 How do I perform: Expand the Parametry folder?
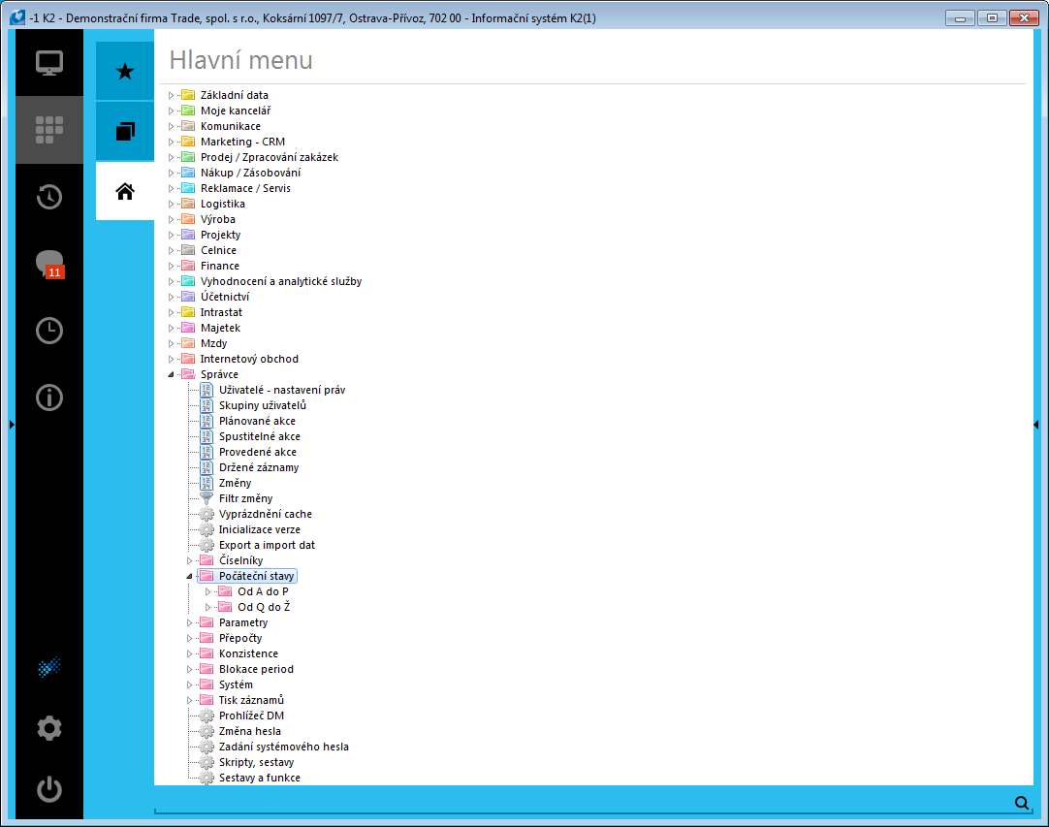click(x=189, y=623)
